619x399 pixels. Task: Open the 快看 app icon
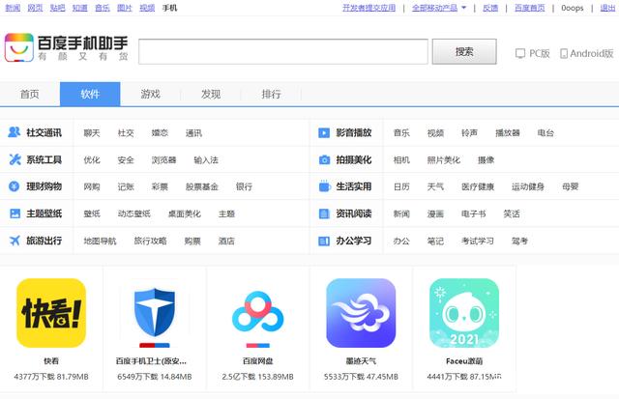point(51,313)
